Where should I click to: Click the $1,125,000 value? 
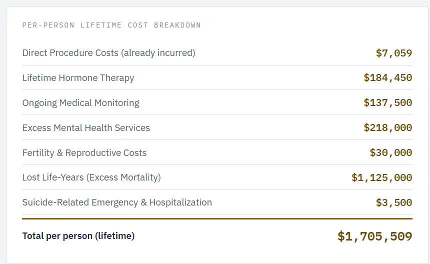coord(381,178)
